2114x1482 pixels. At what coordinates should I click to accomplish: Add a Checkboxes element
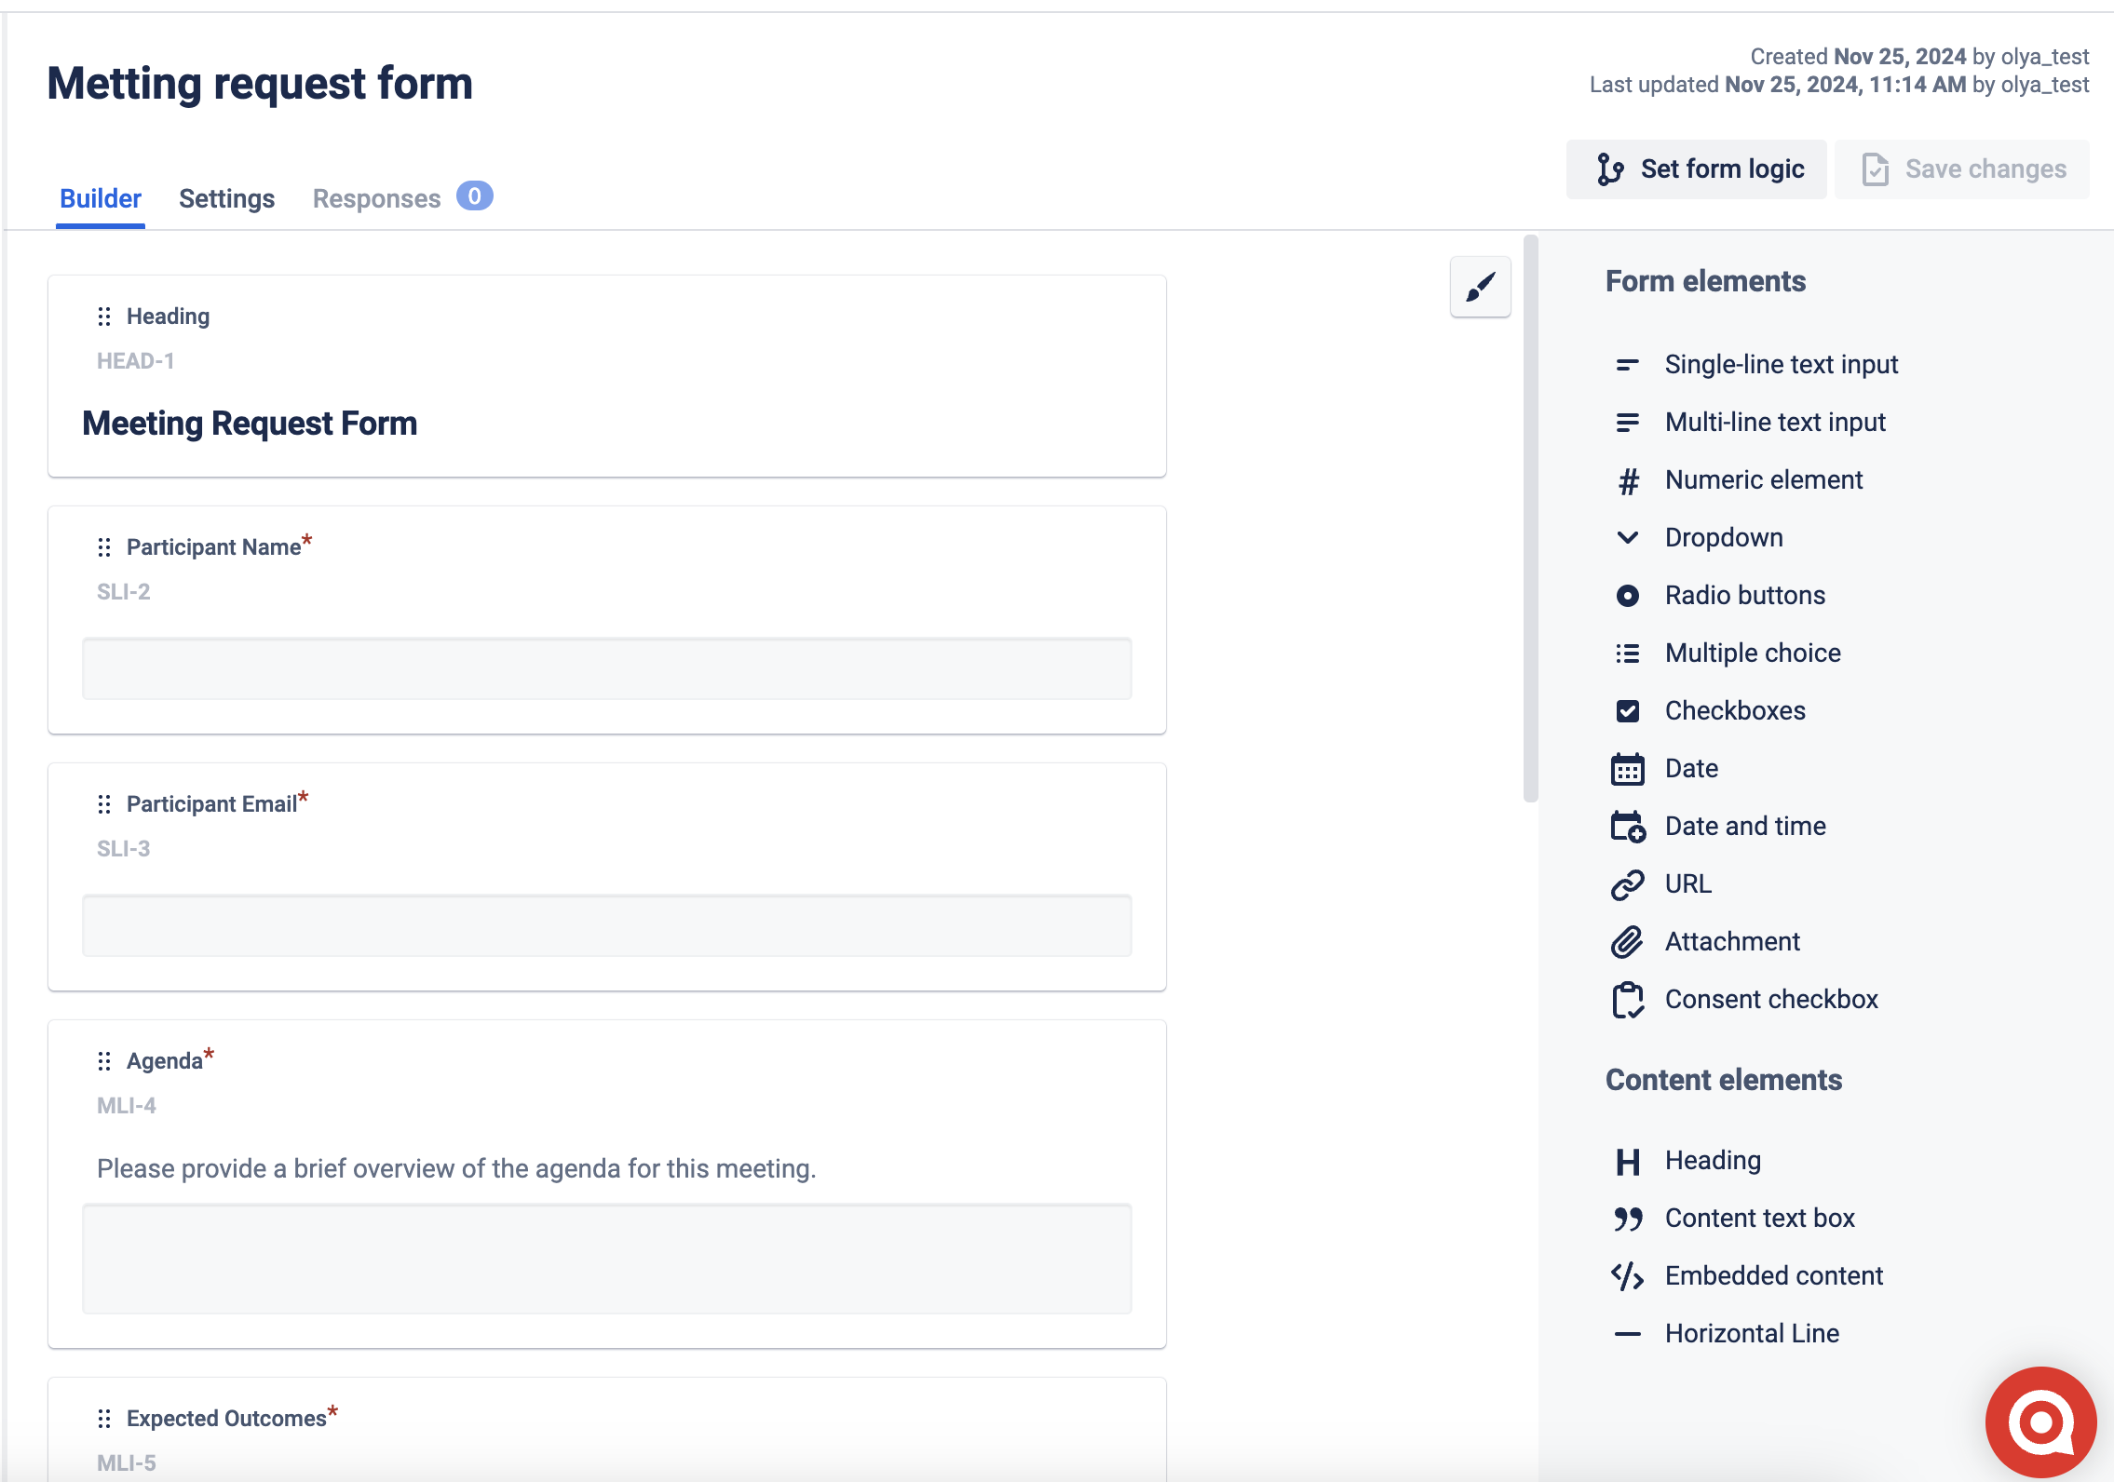(1733, 710)
